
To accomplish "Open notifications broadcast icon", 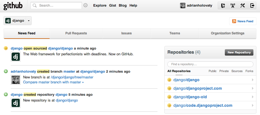I will coord(233,6).
